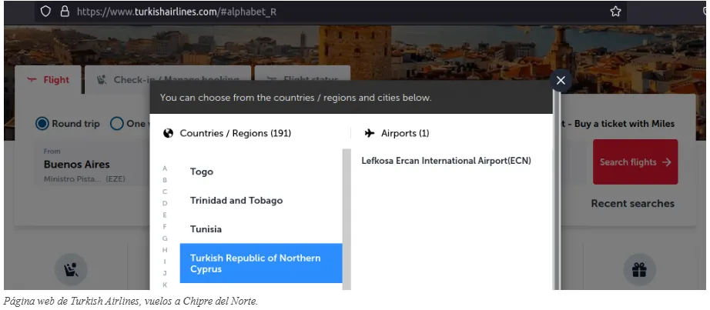
Task: Click the From field showing Buenos Aires
Action: click(x=77, y=165)
